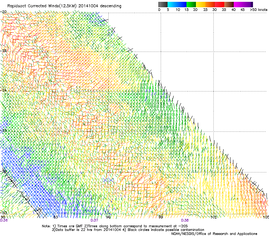
Task: Pick the red 30-35 knots legend segment
Action: coord(220,4)
